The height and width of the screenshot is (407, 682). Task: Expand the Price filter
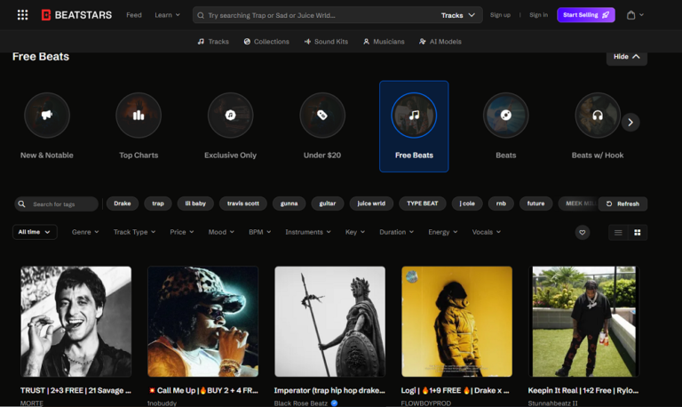pos(182,232)
